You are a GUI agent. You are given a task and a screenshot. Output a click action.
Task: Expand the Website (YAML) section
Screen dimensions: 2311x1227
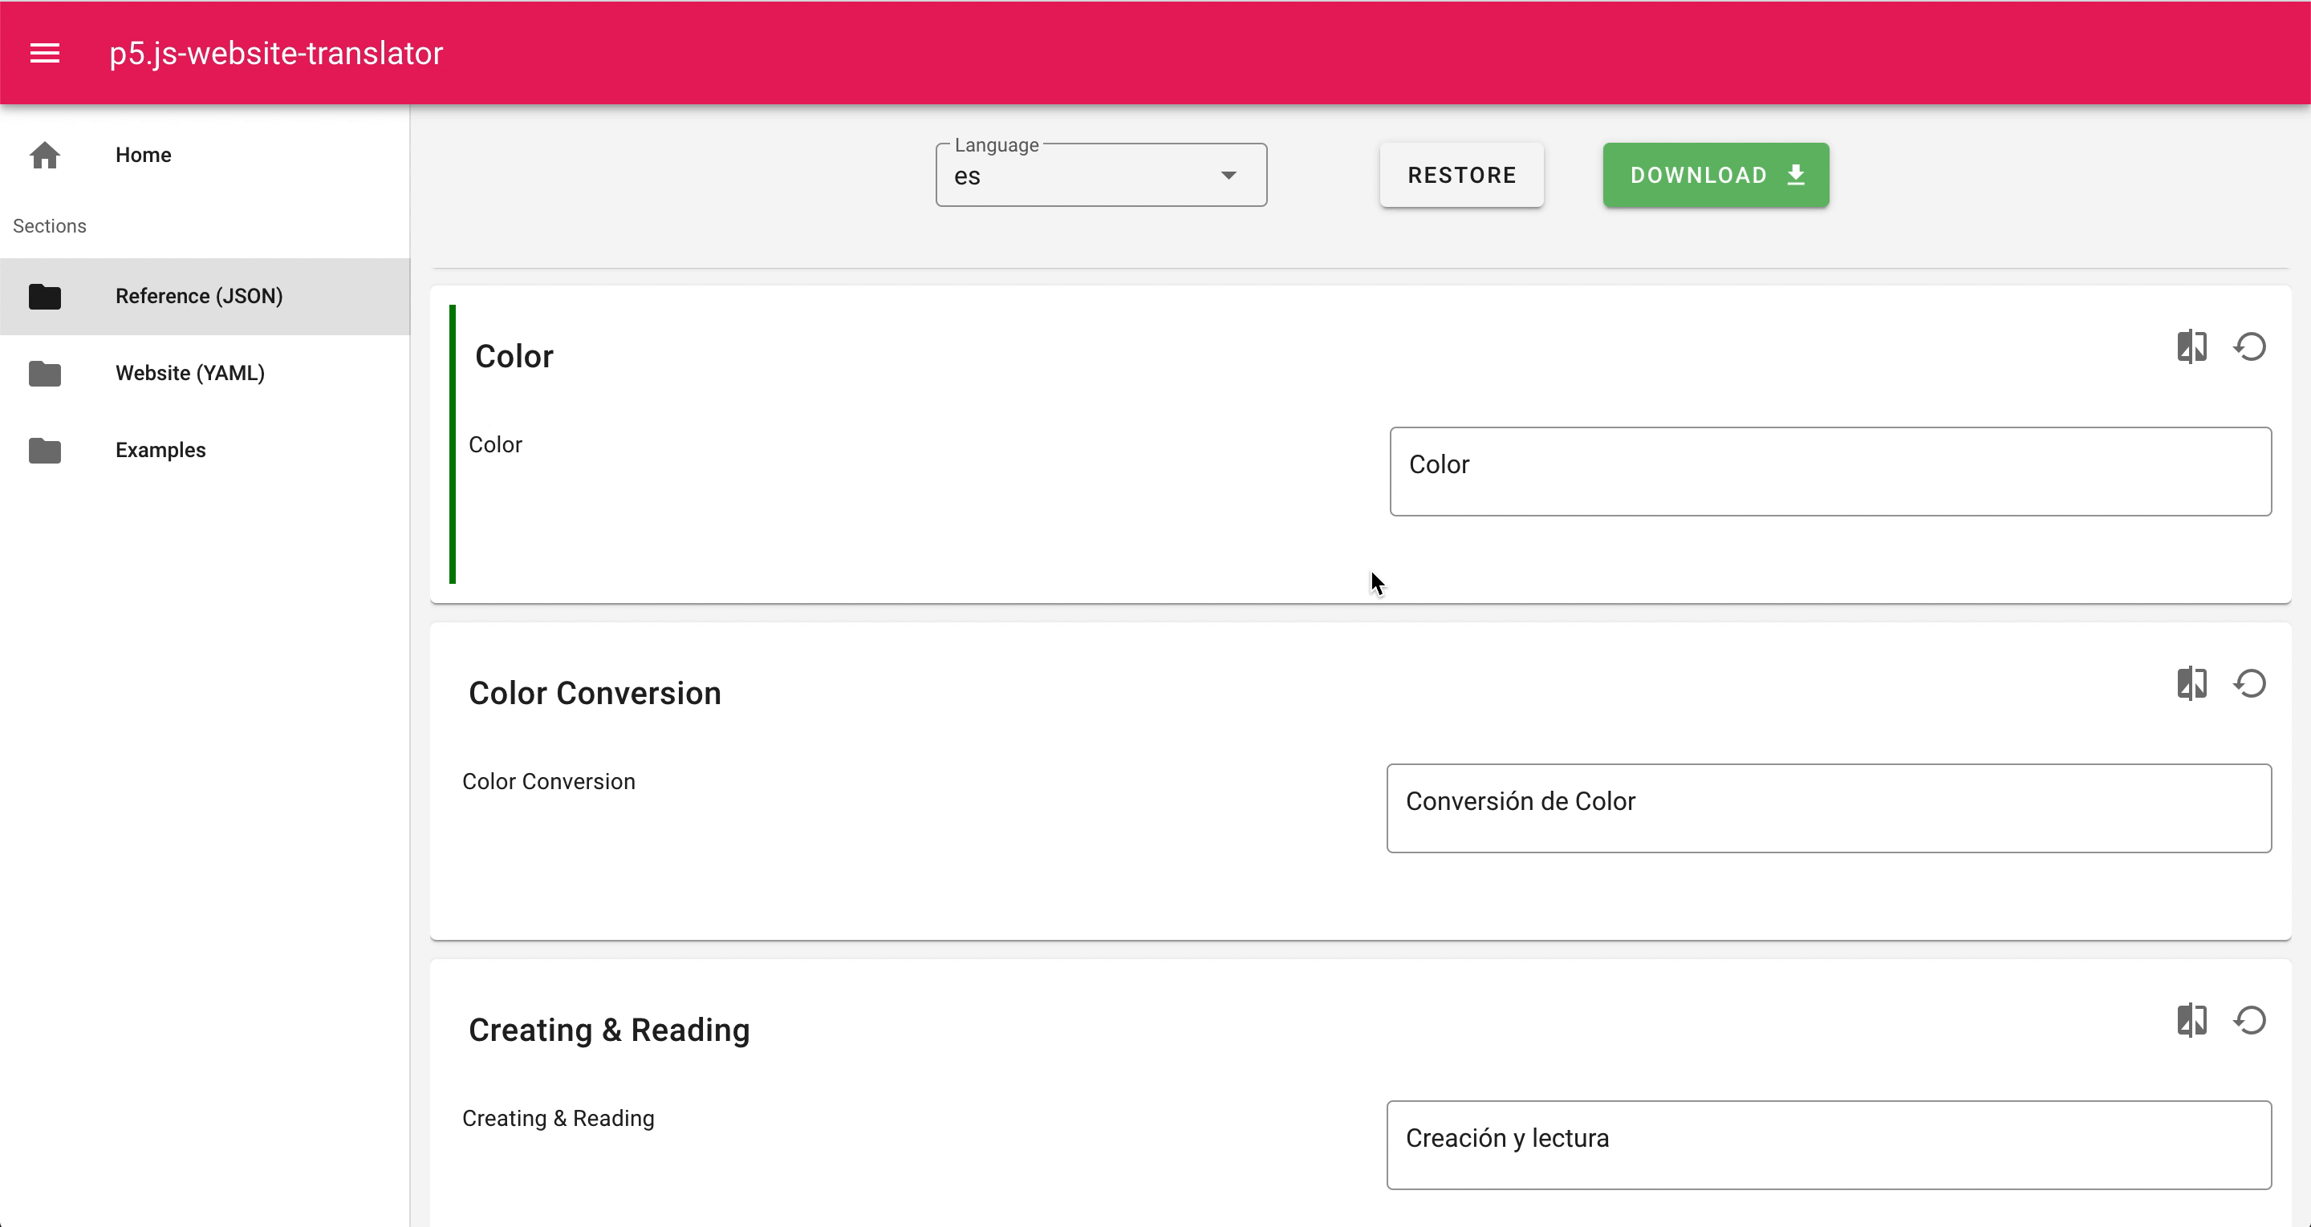coord(205,373)
